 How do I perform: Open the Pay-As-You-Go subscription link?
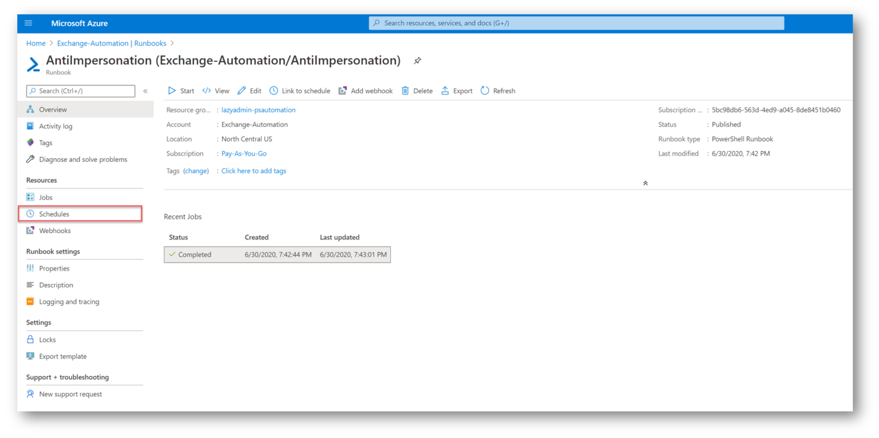pyautogui.click(x=244, y=153)
